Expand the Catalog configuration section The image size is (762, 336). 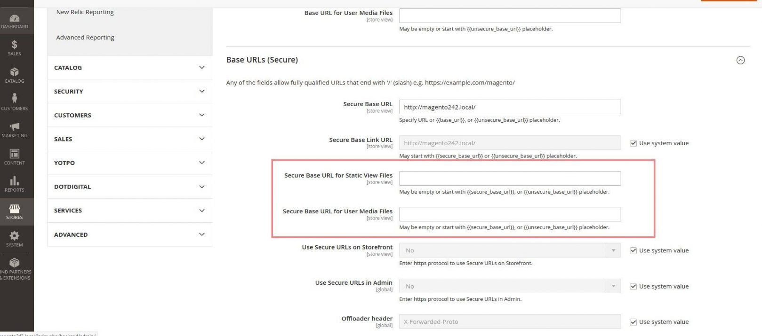[129, 68]
